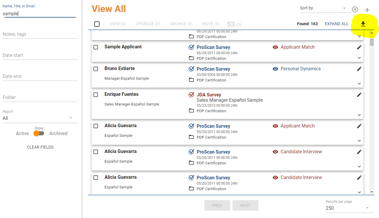The width and height of the screenshot is (379, 218).
Task: Toggle the Active/Archived show switch
Action: pos(39,133)
